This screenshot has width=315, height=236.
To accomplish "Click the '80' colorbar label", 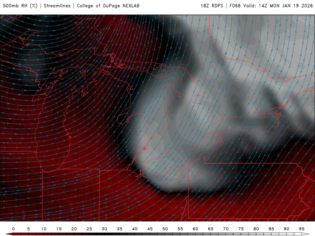I will (256, 229).
